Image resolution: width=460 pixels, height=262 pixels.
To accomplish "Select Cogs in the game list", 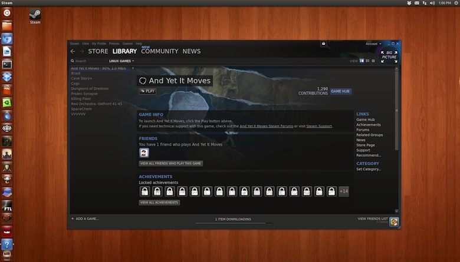I will pyautogui.click(x=75, y=84).
